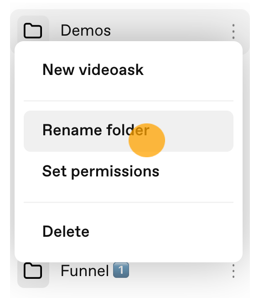Open the Funnel folder three-dot options

(233, 271)
